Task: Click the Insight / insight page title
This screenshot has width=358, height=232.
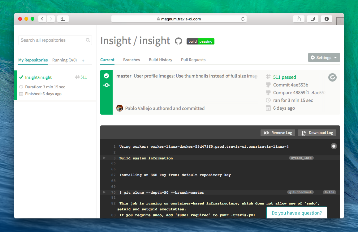Action: tap(135, 41)
